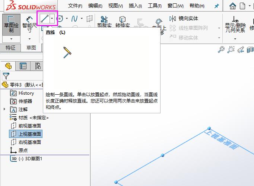Open the FeatureManager design tree tab

pyautogui.click(x=9, y=66)
